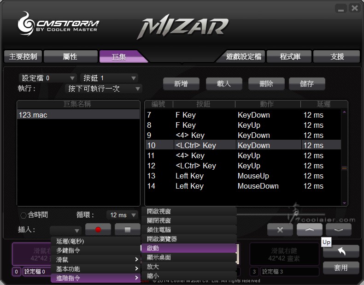364x285 pixels.
Task: Select the 123.mac macro entry
Action: coord(78,115)
